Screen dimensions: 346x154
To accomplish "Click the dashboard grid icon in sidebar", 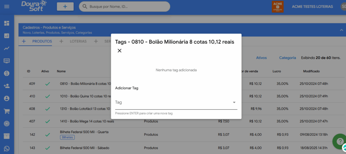I will [6, 23].
